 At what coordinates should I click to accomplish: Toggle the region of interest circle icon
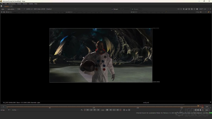coord(194,9)
